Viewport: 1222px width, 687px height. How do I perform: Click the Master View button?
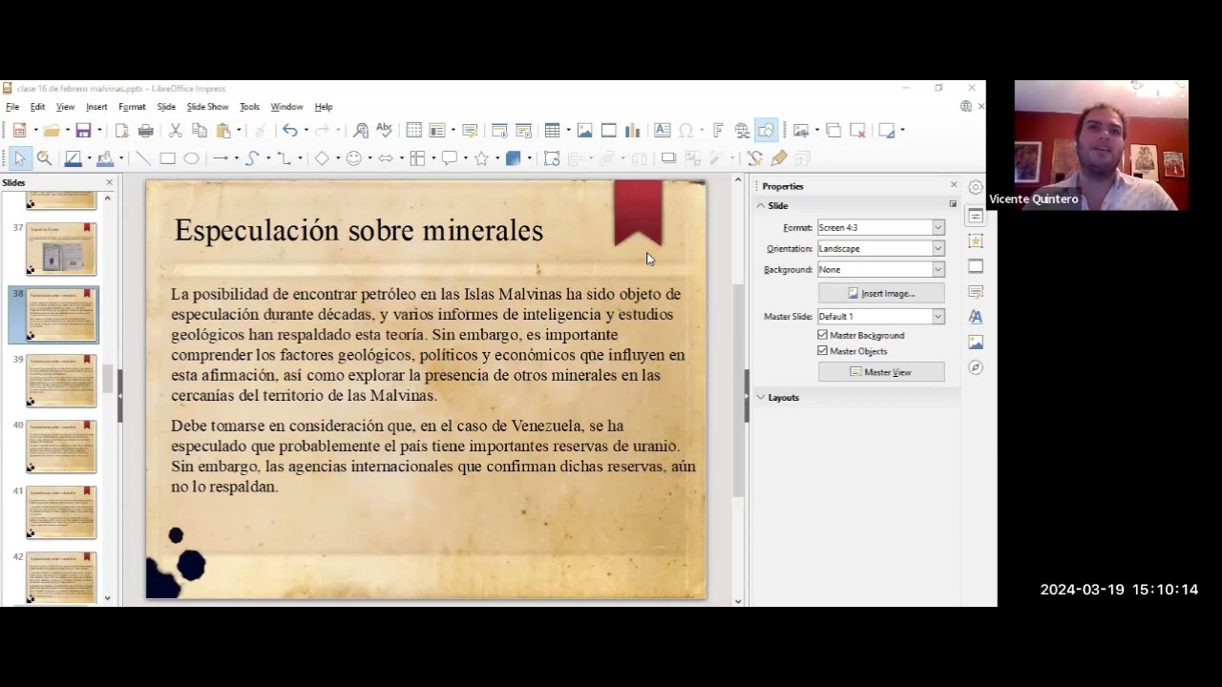pyautogui.click(x=881, y=372)
